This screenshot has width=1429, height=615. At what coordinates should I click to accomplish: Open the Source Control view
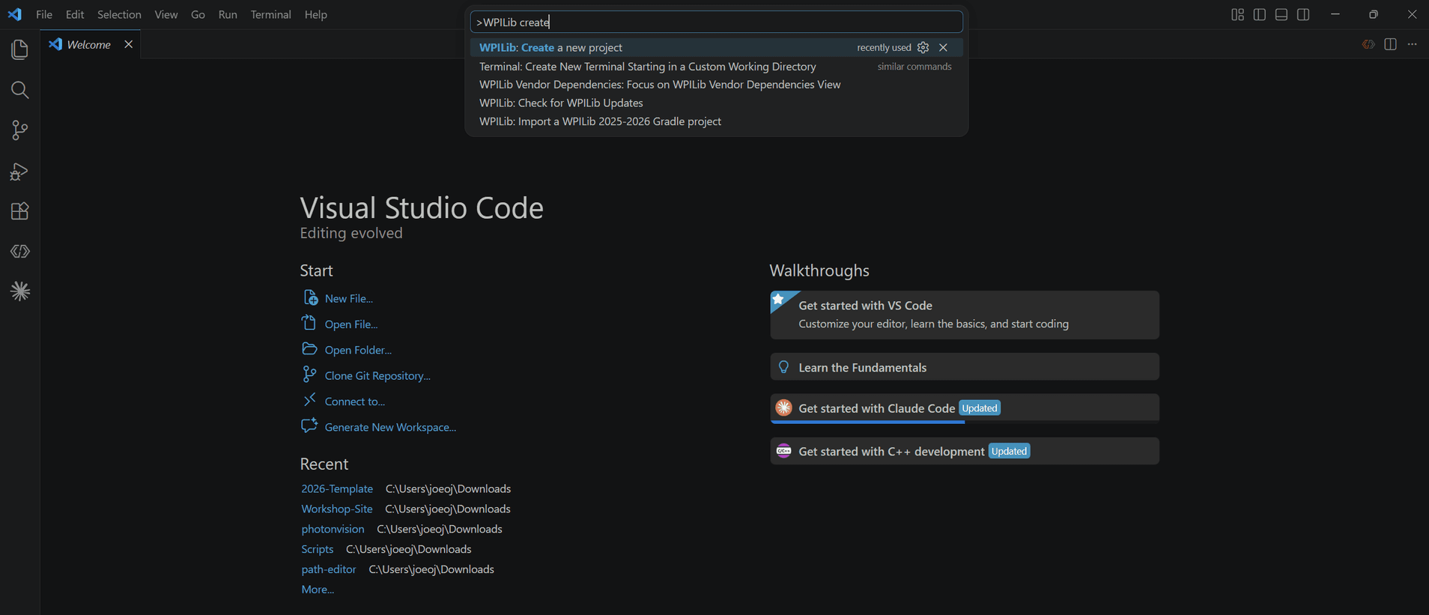pyautogui.click(x=20, y=130)
